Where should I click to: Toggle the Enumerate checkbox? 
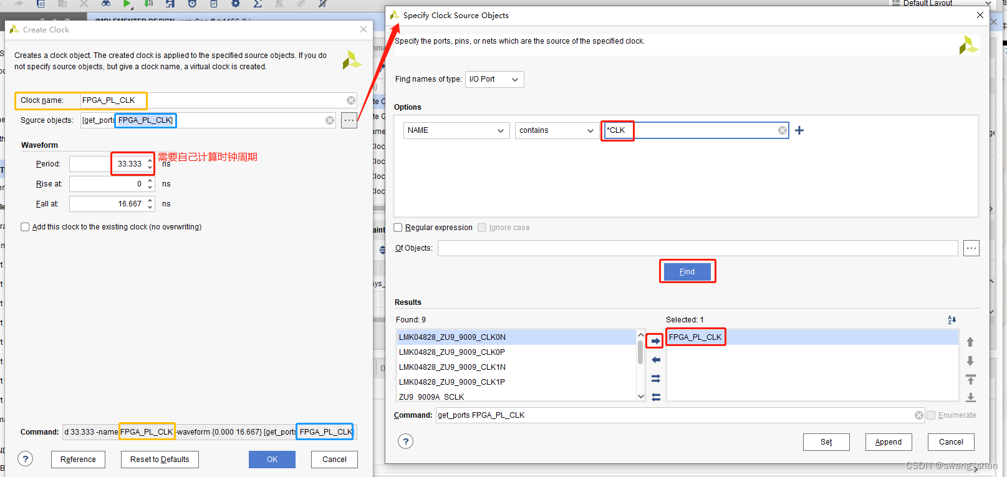pyautogui.click(x=931, y=415)
